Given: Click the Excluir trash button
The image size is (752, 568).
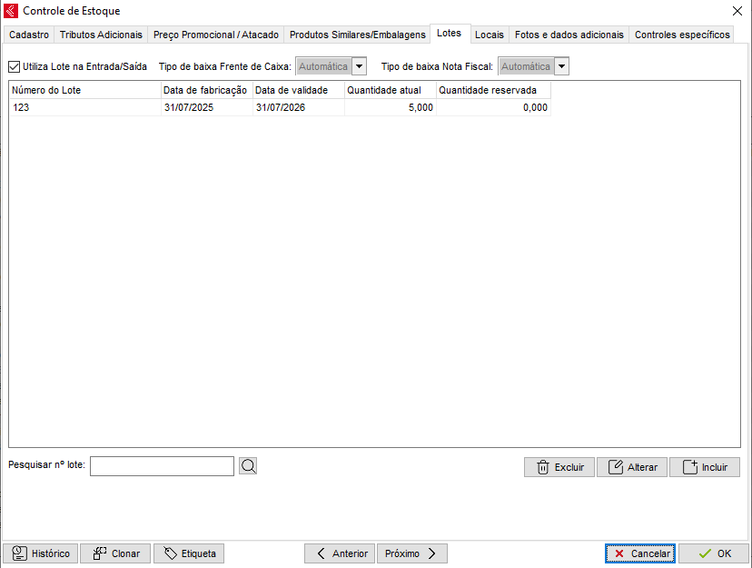Looking at the screenshot, I should click(559, 467).
